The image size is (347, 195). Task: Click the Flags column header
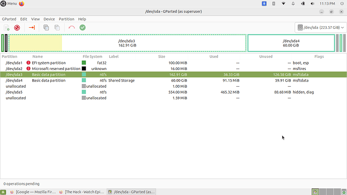(319, 56)
